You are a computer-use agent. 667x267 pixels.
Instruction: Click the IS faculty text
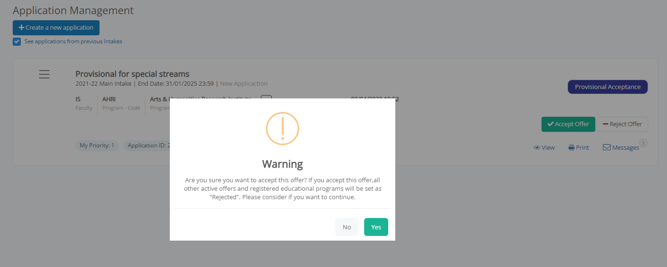[x=78, y=99]
